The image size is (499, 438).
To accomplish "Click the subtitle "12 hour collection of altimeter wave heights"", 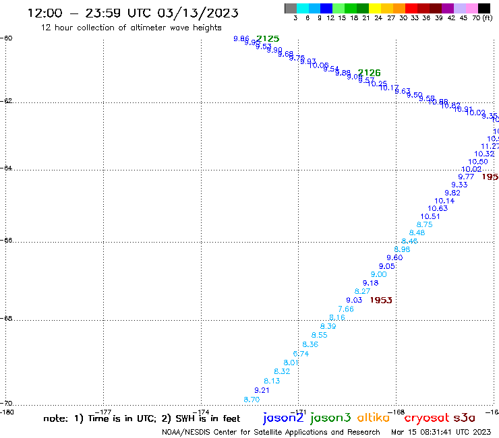I will tap(131, 28).
